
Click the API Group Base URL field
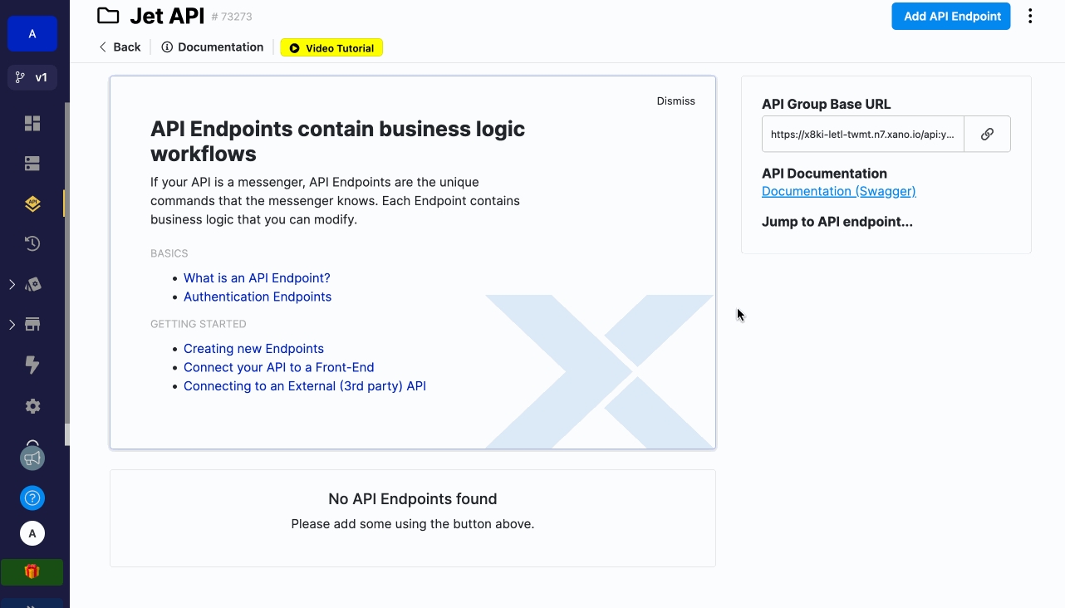click(862, 134)
